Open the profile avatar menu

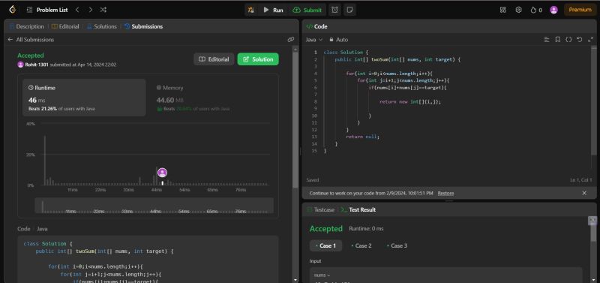click(x=553, y=10)
